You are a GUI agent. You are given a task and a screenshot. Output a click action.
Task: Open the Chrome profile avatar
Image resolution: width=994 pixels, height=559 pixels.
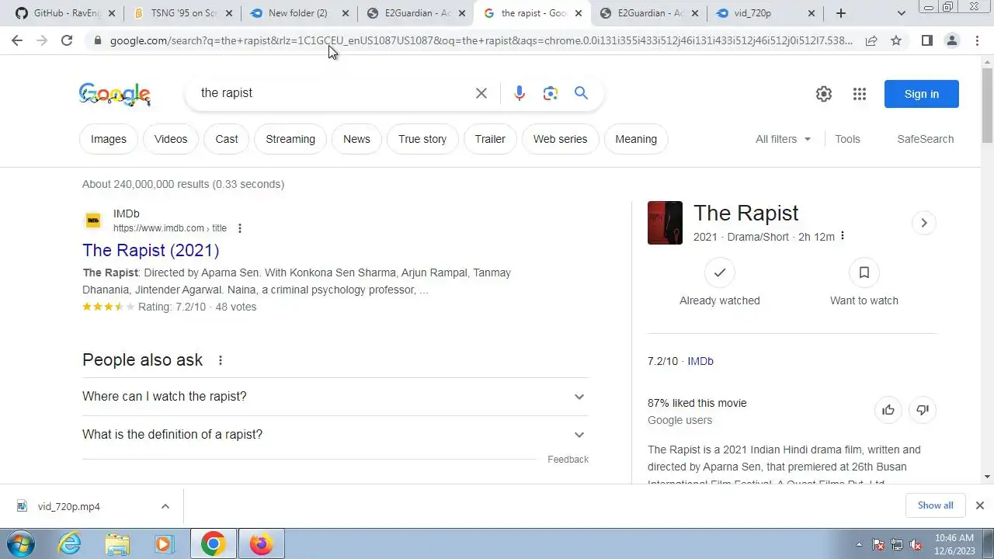pyautogui.click(x=951, y=40)
